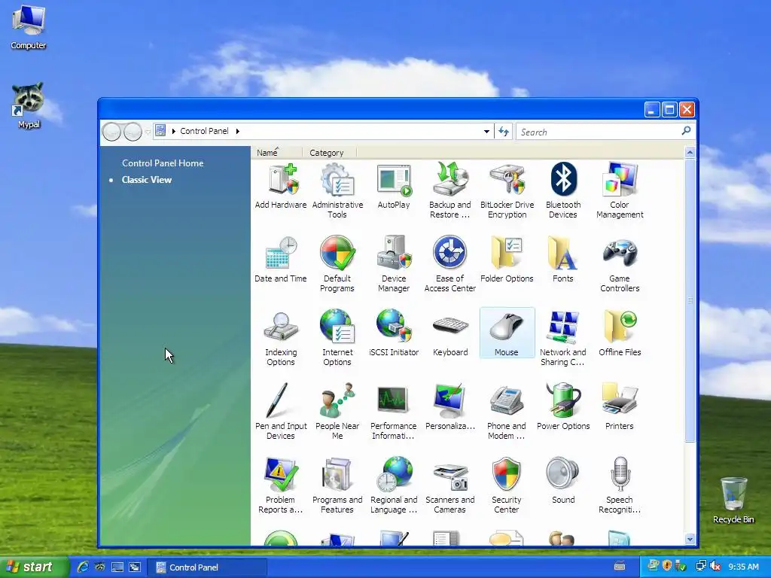The image size is (771, 578).
Task: Click the Refresh button in address bar
Action: tap(504, 131)
